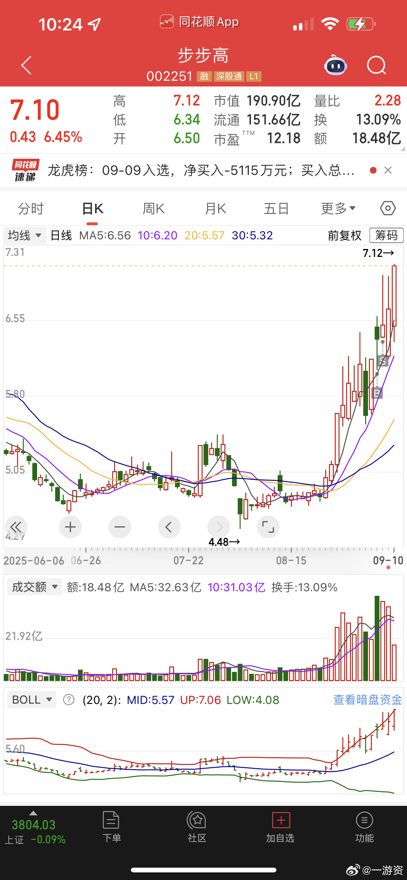This screenshot has width=407, height=880.
Task: Tap the 步步高 stock title
Action: pos(203,55)
